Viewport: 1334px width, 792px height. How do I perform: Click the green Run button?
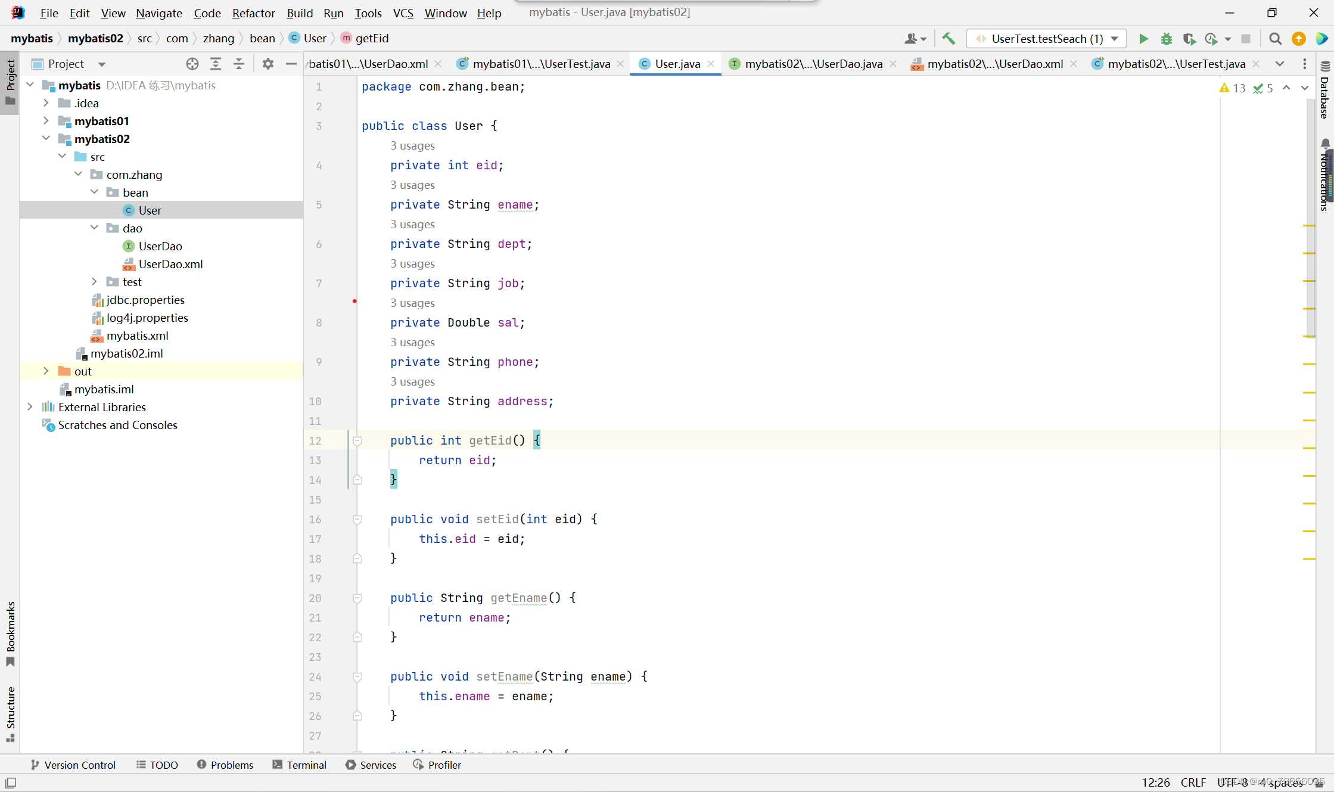click(1143, 39)
